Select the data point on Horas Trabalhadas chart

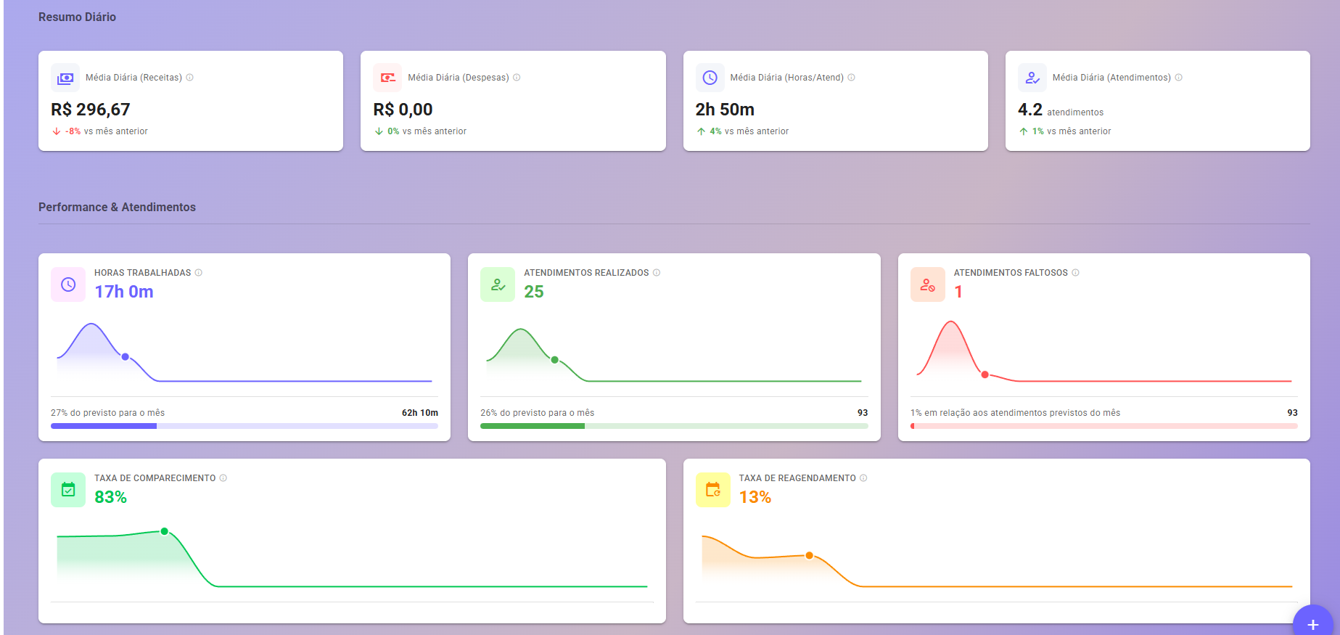click(126, 357)
